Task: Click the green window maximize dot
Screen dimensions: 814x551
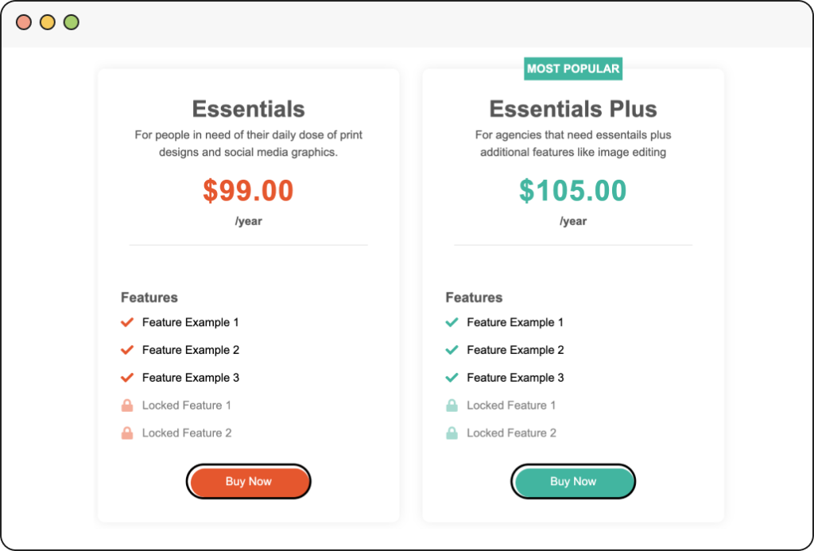Action: (x=72, y=22)
